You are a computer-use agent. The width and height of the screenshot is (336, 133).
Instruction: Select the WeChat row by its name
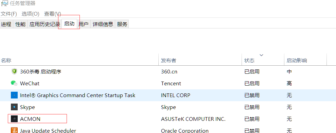pos(30,83)
